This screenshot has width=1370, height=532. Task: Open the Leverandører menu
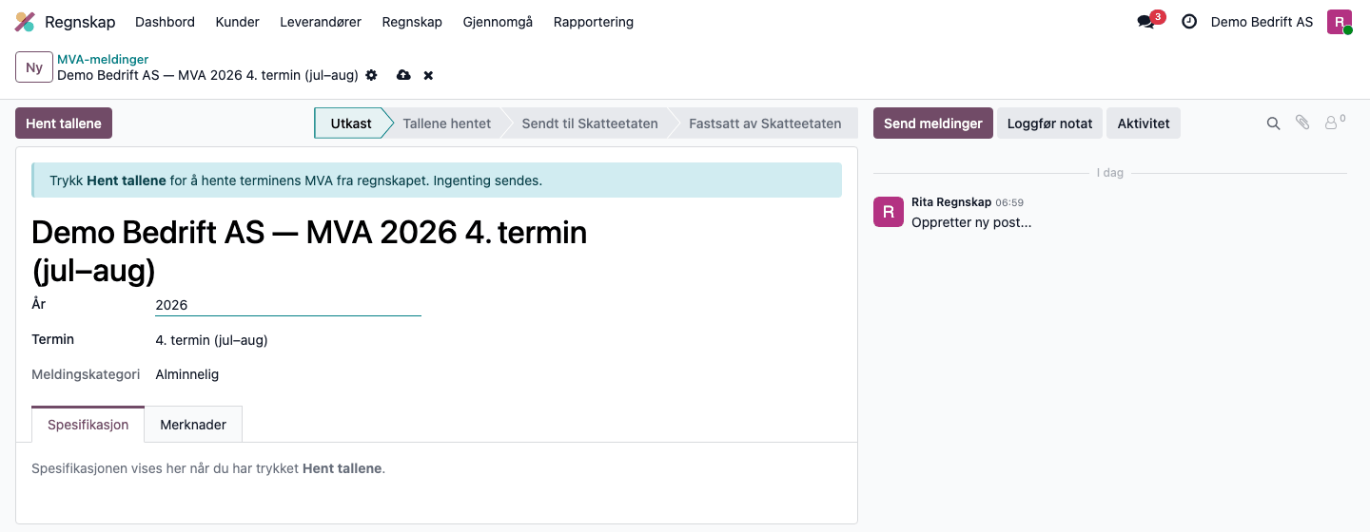coord(321,22)
